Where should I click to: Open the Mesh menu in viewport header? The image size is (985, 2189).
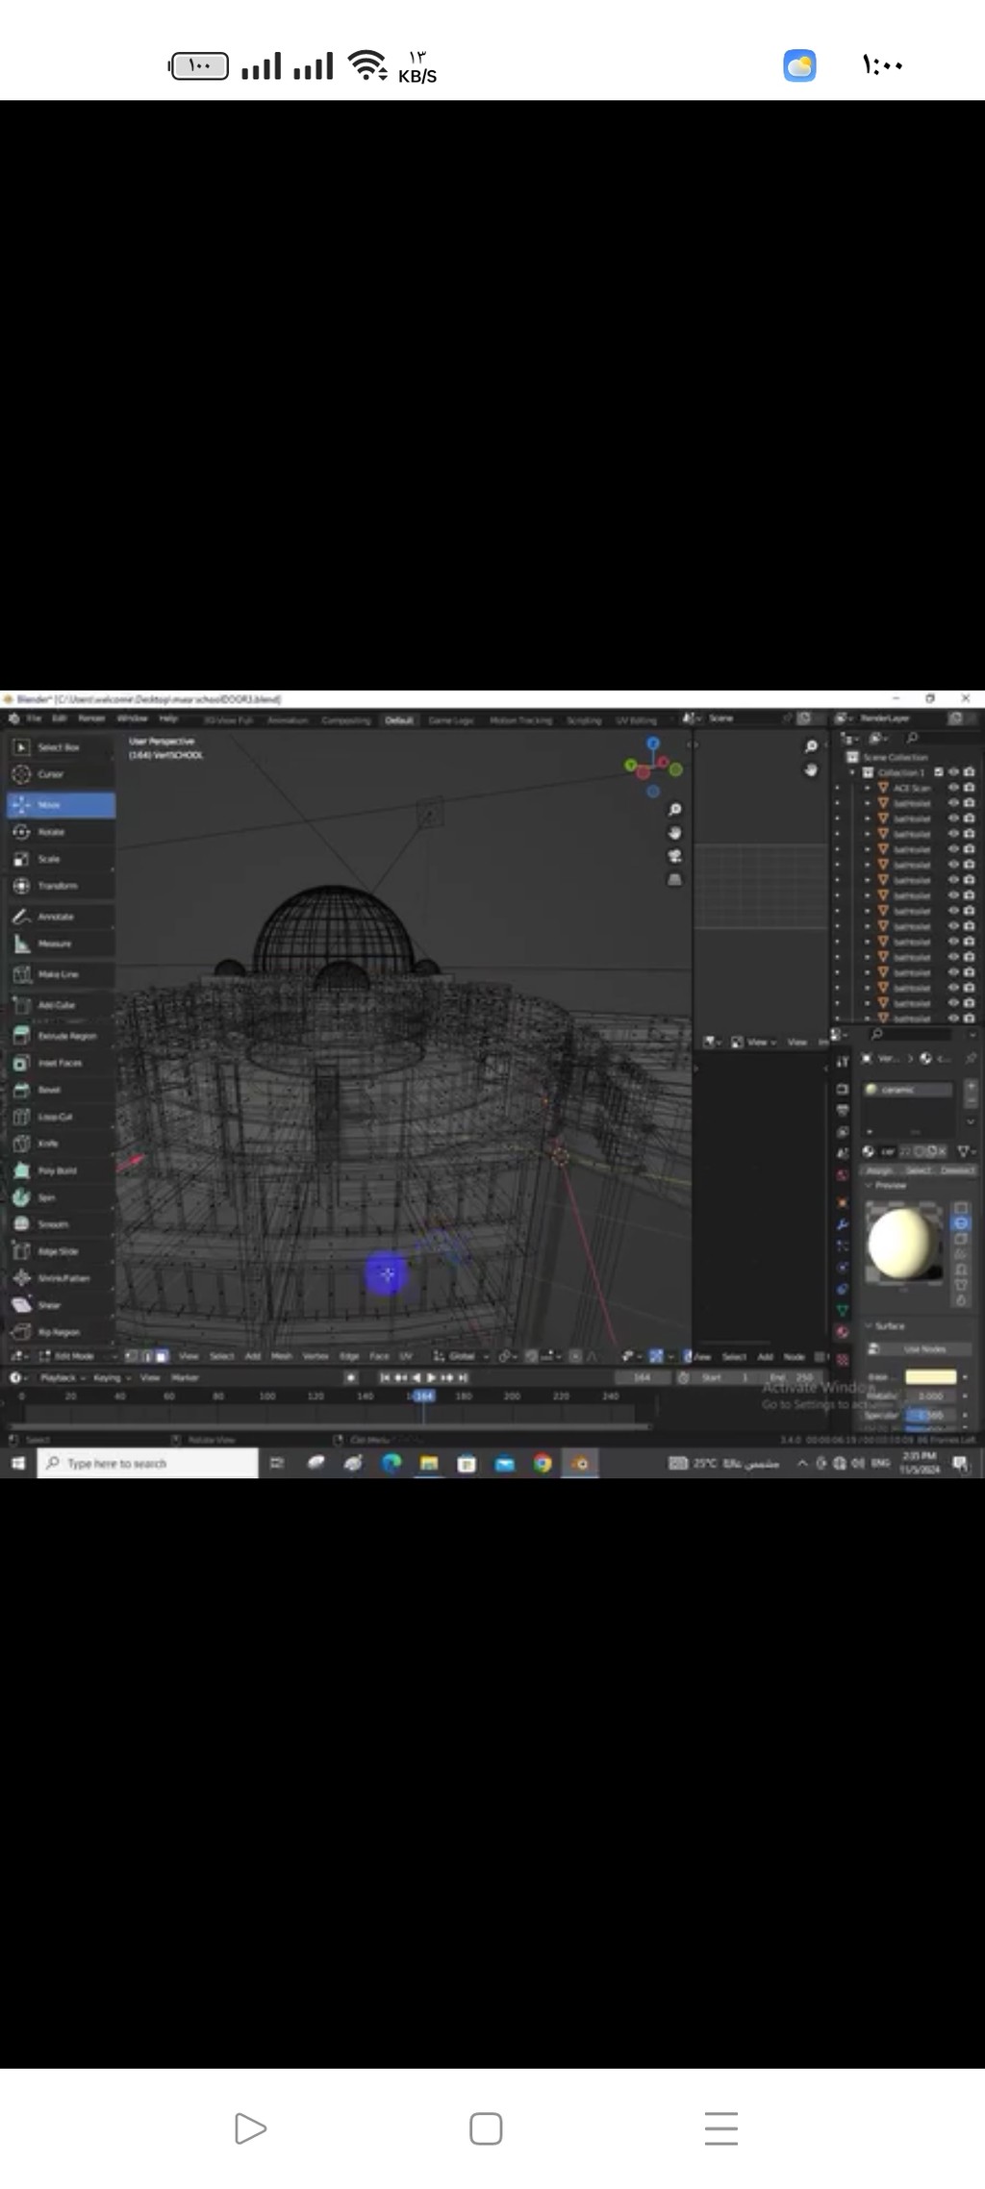(282, 1356)
